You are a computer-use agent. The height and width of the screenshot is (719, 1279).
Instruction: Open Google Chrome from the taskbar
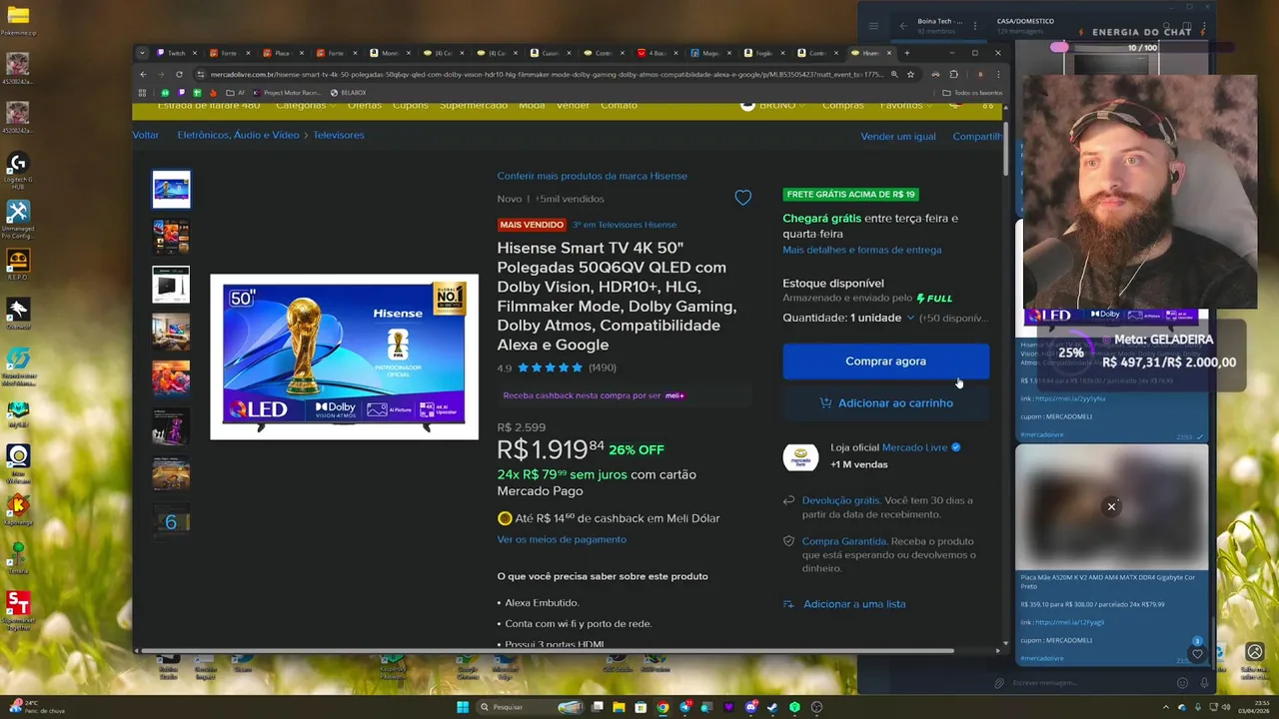(x=662, y=707)
